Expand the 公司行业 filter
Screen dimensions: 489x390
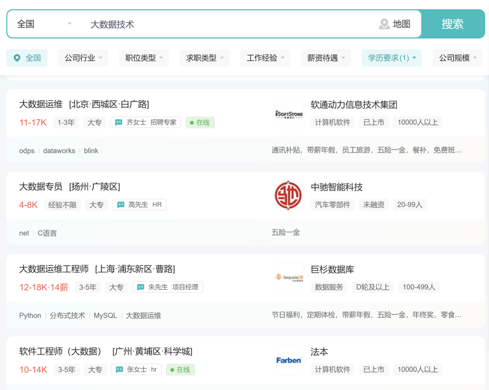point(83,58)
